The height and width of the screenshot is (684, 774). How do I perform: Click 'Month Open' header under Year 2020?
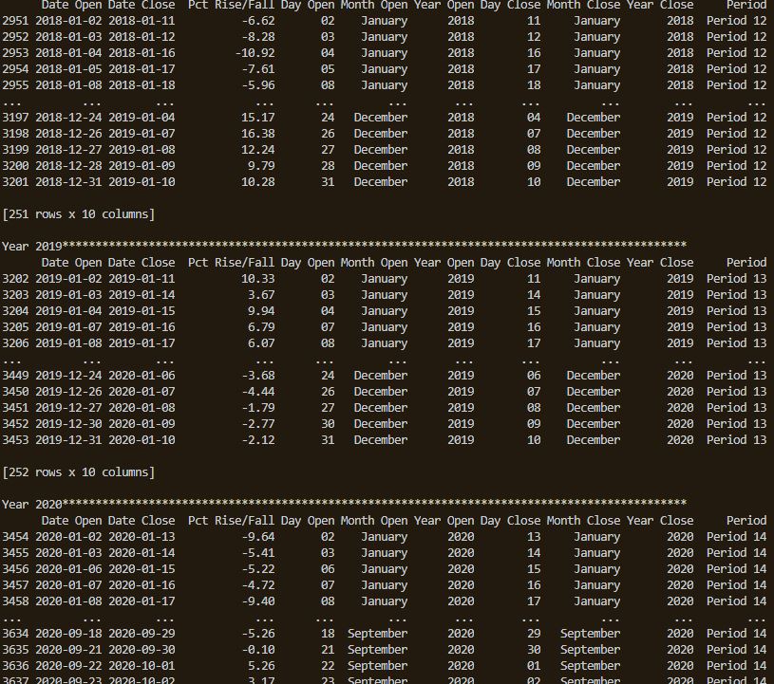coord(374,520)
